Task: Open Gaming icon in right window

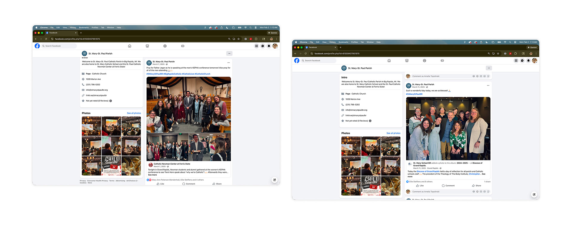Action: tap(442, 60)
